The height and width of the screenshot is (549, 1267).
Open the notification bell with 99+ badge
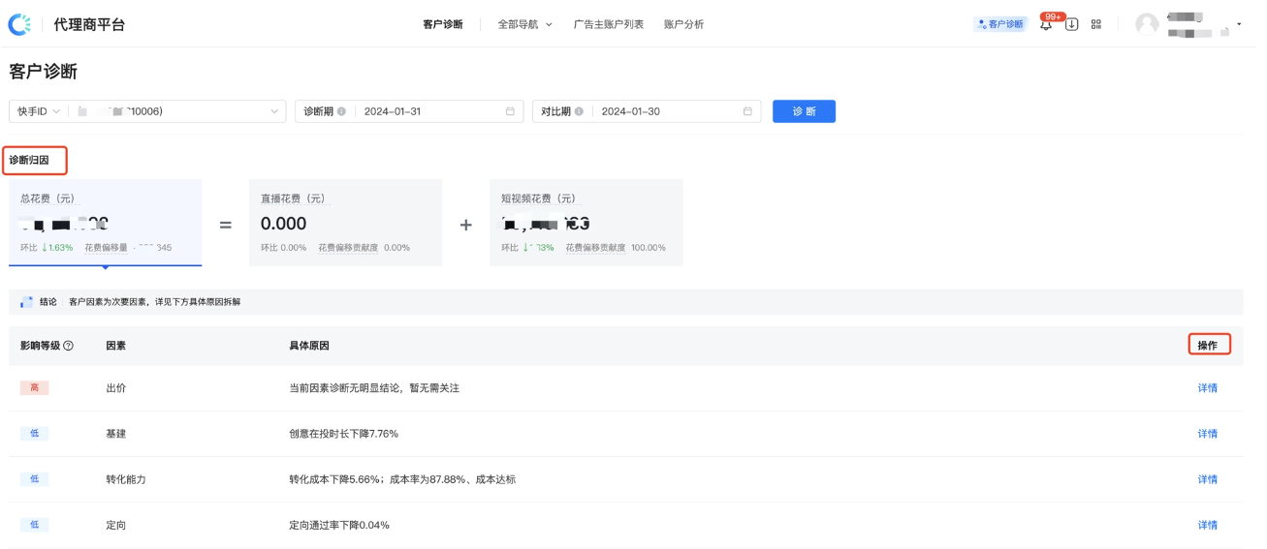pos(1046,25)
